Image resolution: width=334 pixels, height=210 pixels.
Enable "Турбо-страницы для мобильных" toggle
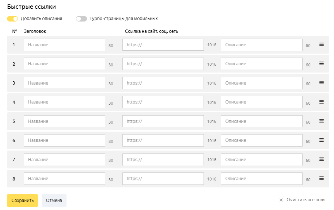point(81,19)
